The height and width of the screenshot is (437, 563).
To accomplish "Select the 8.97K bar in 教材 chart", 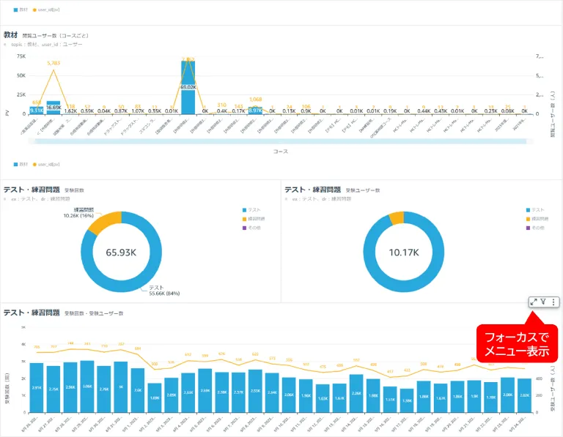I will (x=255, y=111).
